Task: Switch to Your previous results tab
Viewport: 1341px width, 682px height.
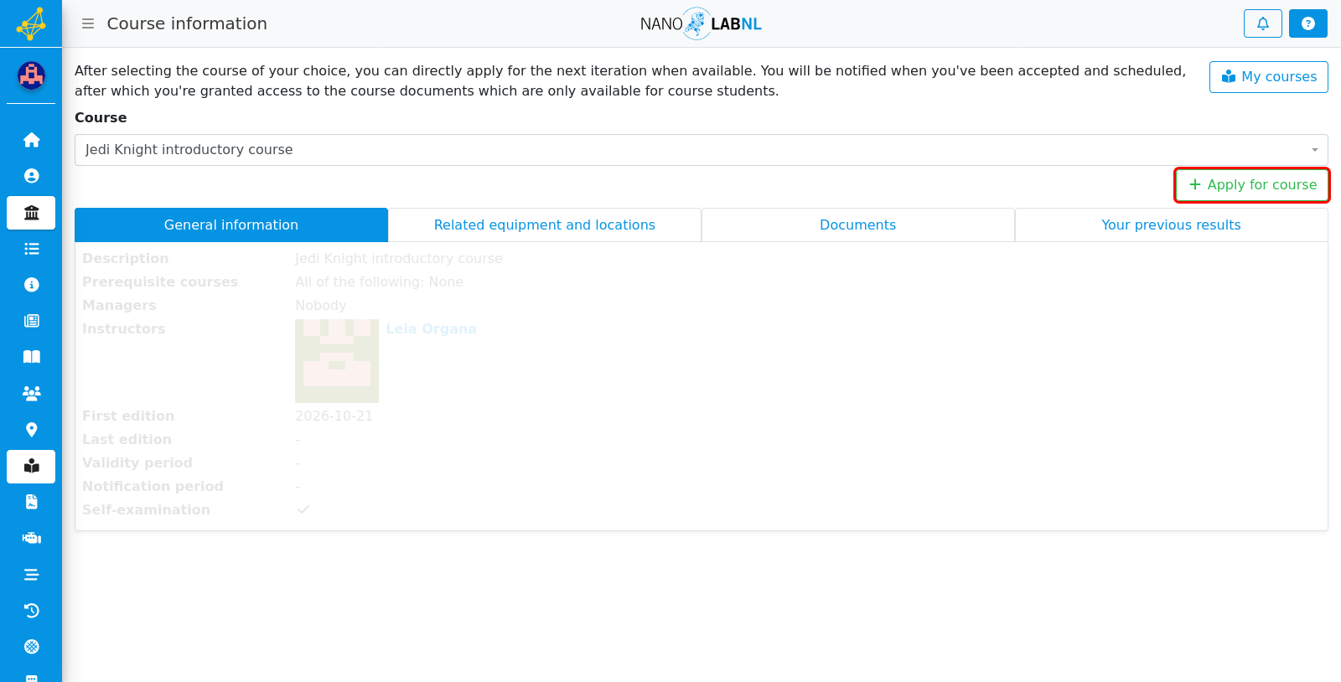Action: (1172, 225)
